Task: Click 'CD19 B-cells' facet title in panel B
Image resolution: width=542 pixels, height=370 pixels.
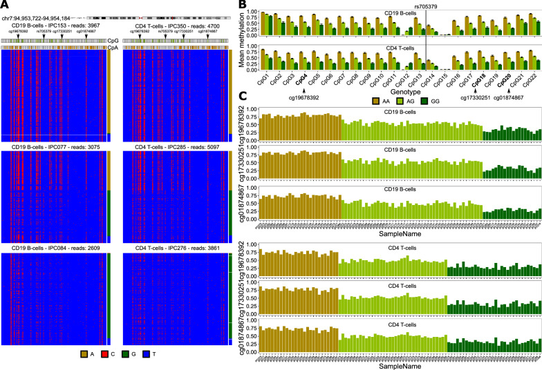Action: [400, 13]
